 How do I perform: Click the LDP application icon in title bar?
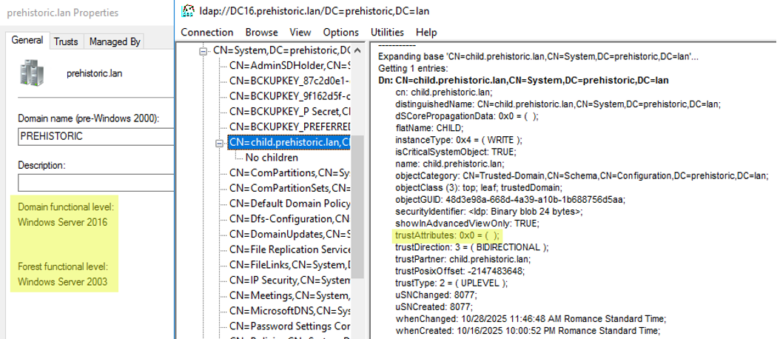pyautogui.click(x=187, y=10)
